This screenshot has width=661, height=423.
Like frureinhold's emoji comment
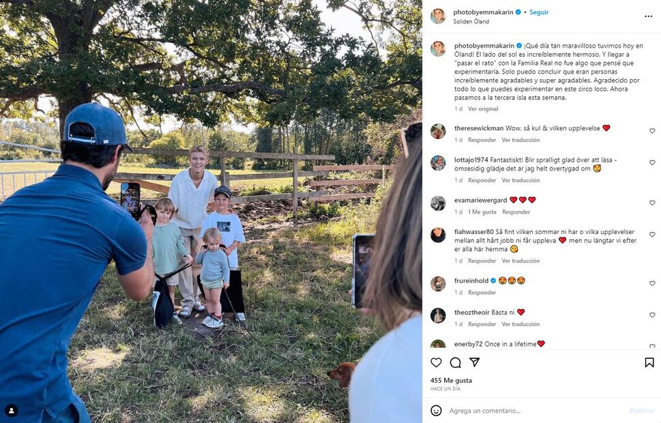[652, 283]
